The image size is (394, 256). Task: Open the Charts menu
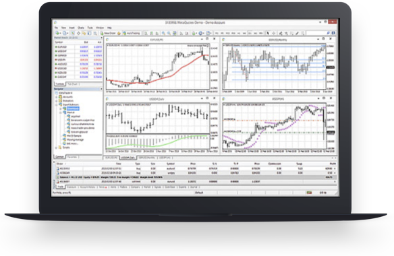click(x=81, y=28)
